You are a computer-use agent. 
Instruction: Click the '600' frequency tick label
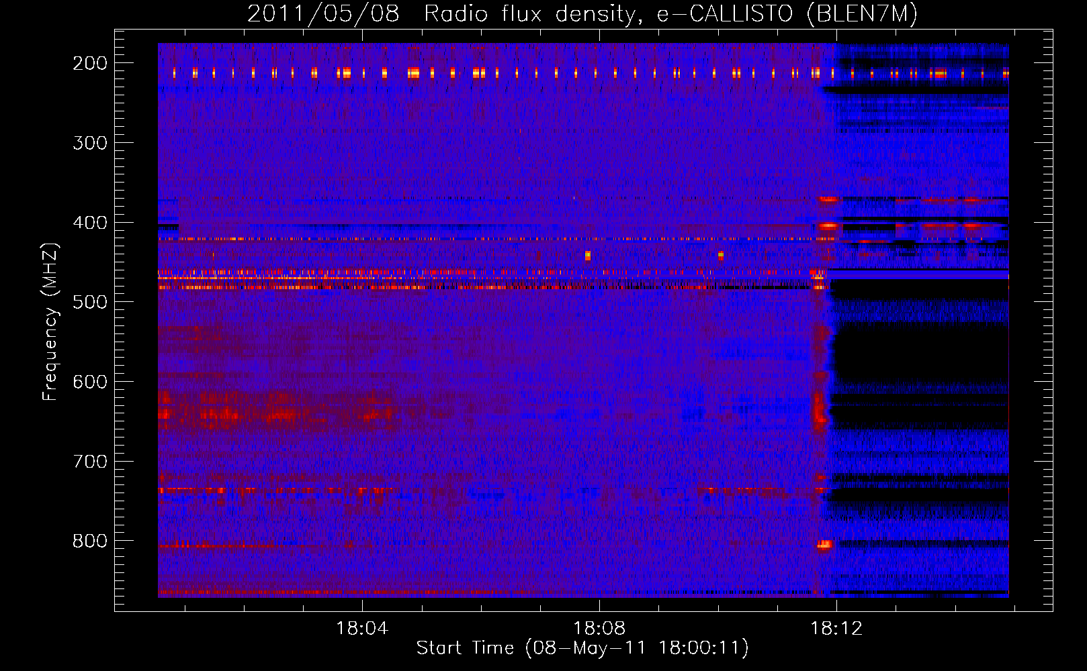(x=90, y=382)
